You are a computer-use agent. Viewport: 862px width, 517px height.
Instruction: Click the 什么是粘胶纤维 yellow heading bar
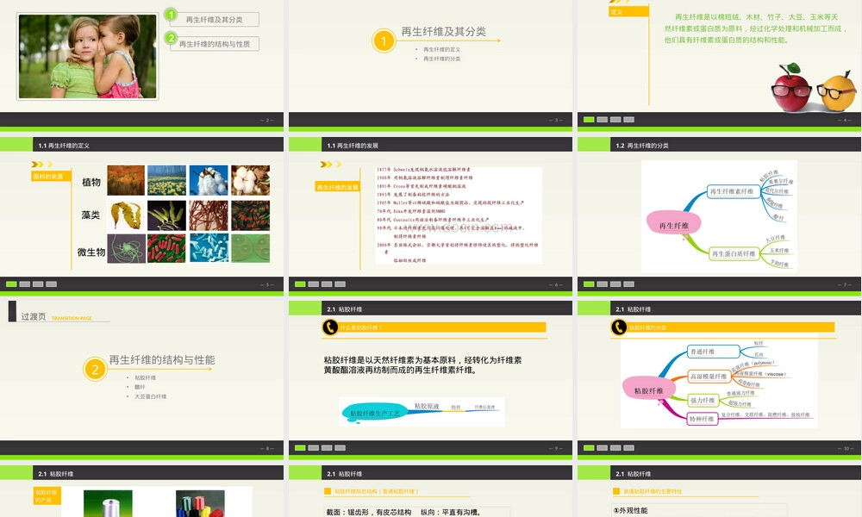coord(442,327)
